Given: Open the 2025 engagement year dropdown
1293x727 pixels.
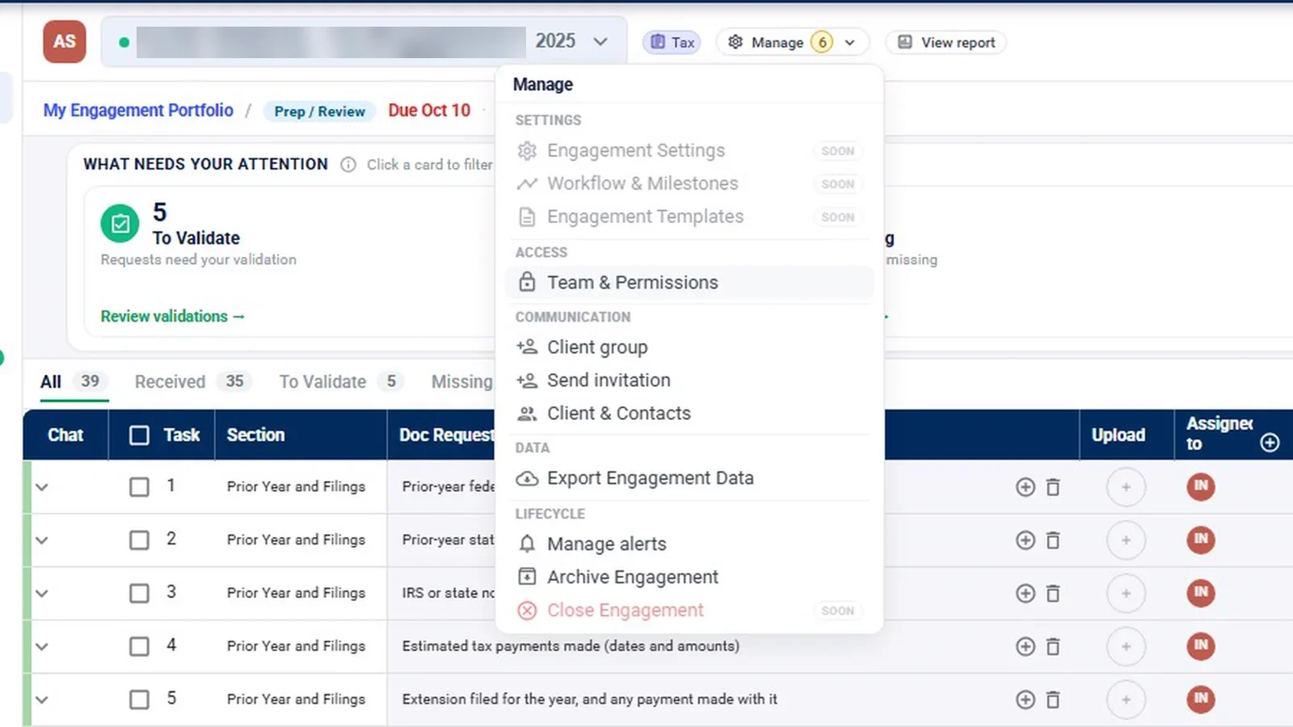Looking at the screenshot, I should tap(571, 41).
